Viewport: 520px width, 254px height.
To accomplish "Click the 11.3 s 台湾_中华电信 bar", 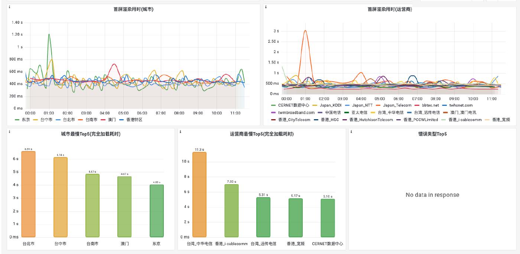I will point(199,194).
